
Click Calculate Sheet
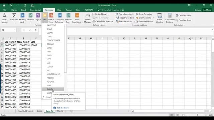pyautogui.click(x=184, y=20)
